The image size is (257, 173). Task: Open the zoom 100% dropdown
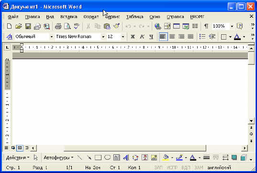(232, 26)
